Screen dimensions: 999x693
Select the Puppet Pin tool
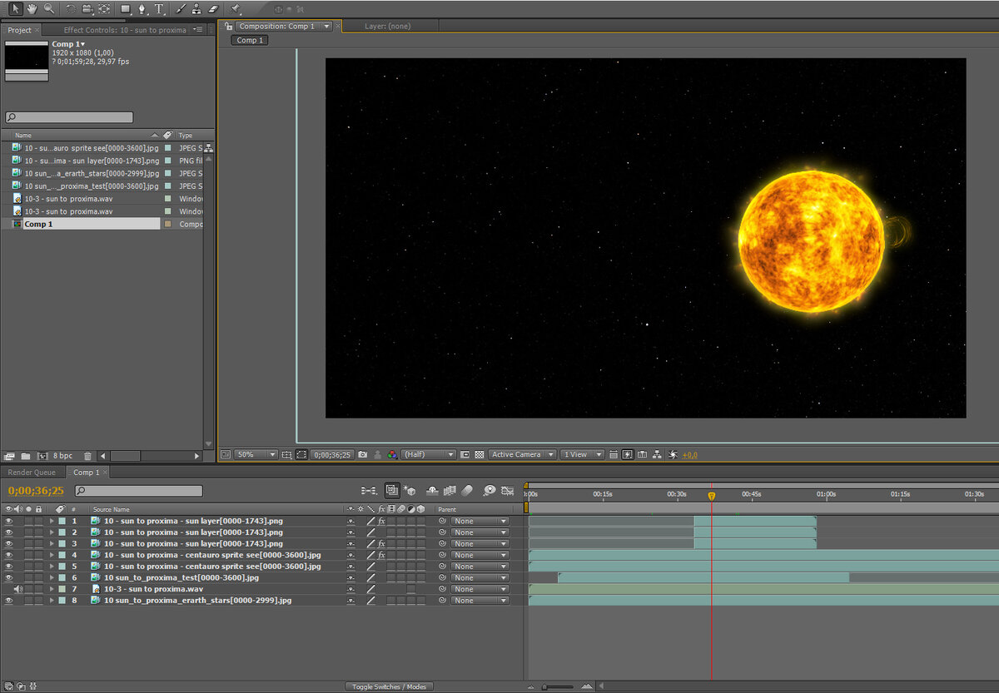point(236,8)
